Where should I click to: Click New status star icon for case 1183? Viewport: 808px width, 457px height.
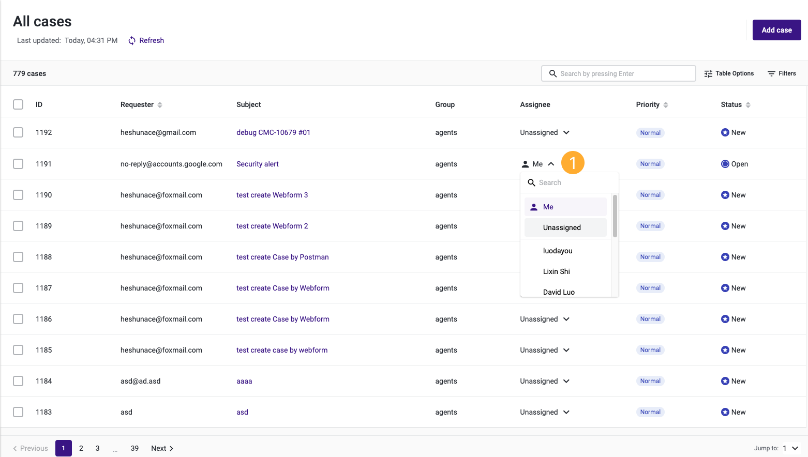pyautogui.click(x=725, y=412)
